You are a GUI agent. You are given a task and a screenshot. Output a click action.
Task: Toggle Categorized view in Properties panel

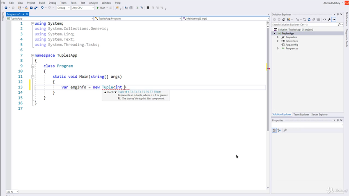[274, 130]
